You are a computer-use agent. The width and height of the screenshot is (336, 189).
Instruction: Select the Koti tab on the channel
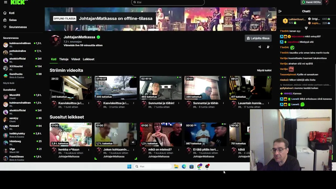point(54,59)
